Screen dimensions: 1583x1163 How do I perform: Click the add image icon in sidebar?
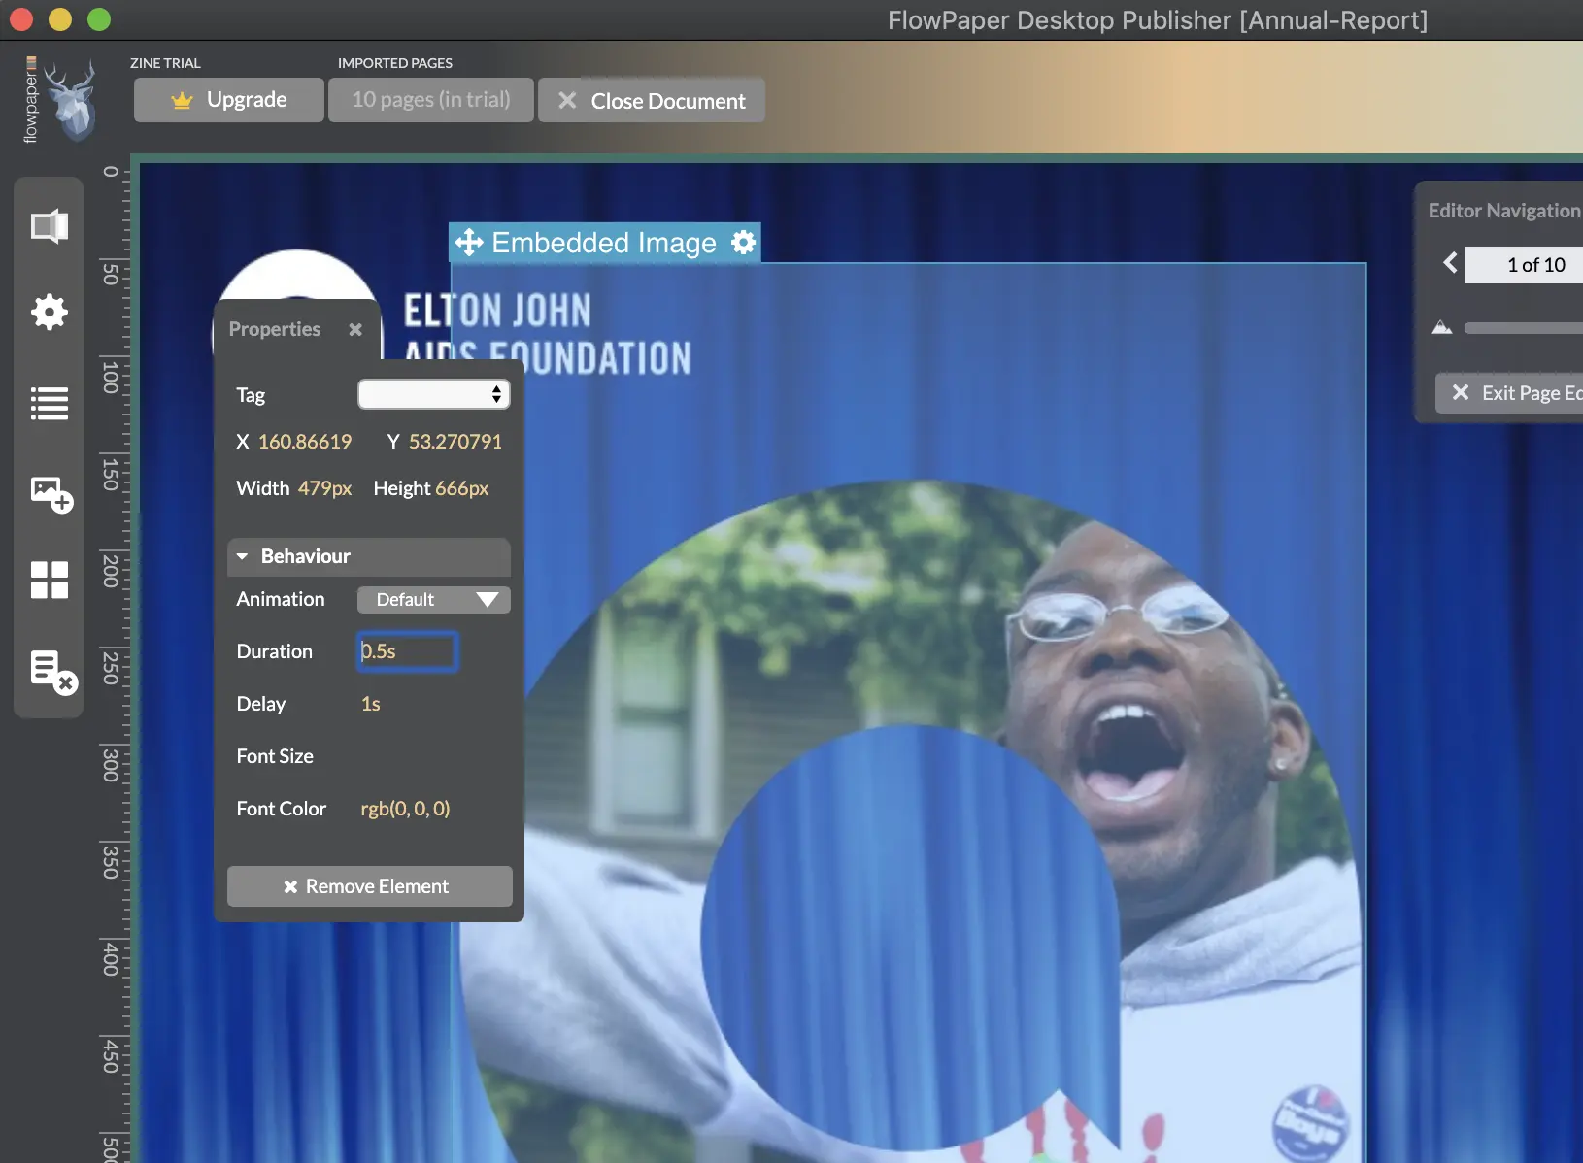point(51,494)
